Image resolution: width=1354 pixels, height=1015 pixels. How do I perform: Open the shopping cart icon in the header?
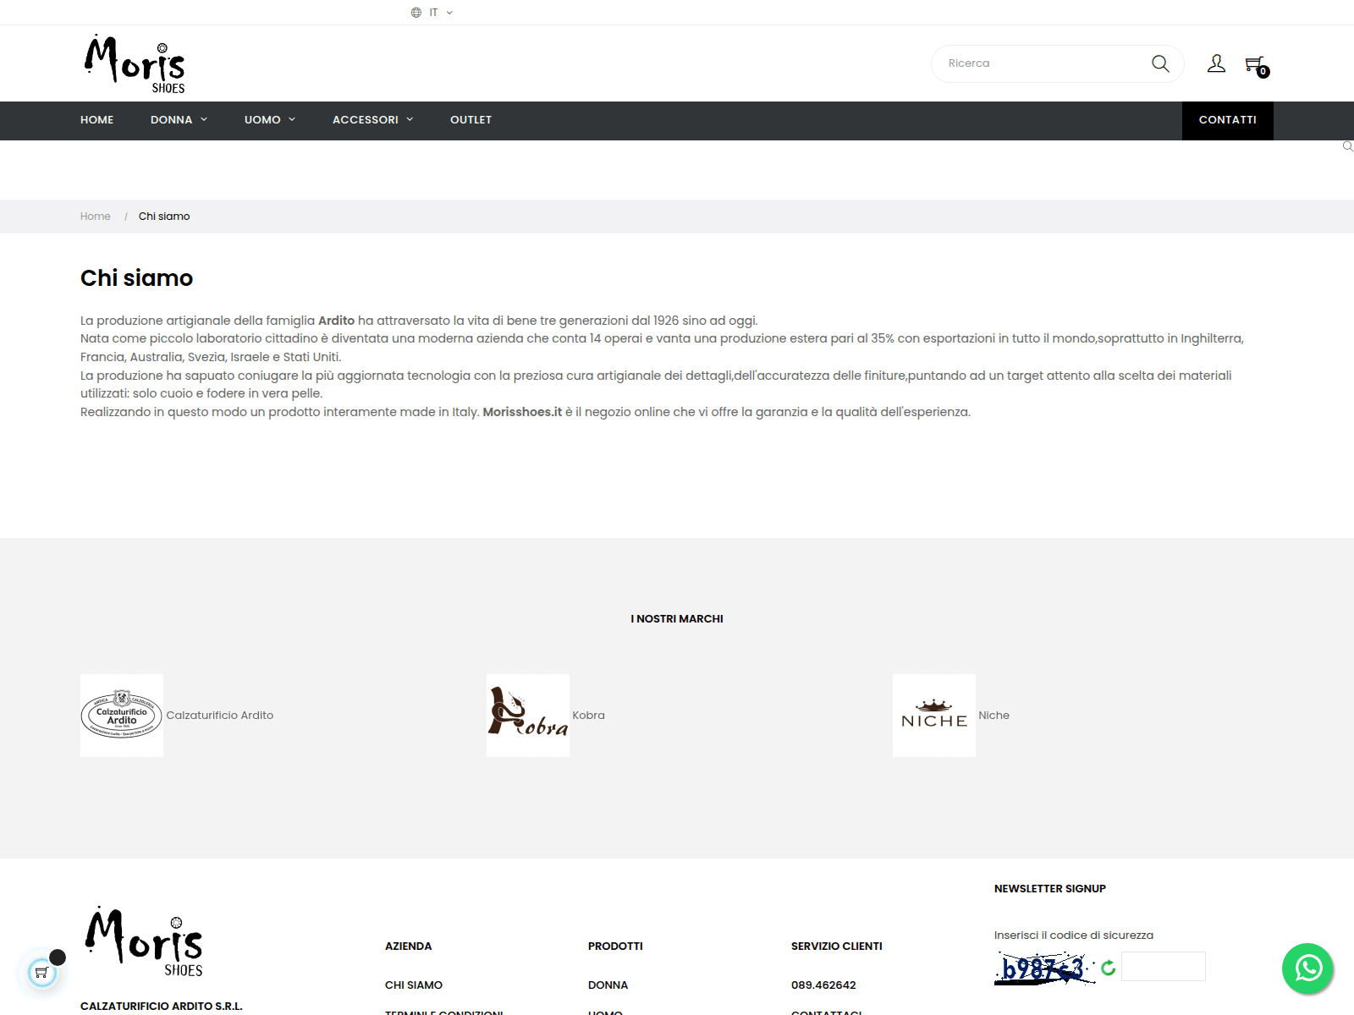pyautogui.click(x=1257, y=65)
